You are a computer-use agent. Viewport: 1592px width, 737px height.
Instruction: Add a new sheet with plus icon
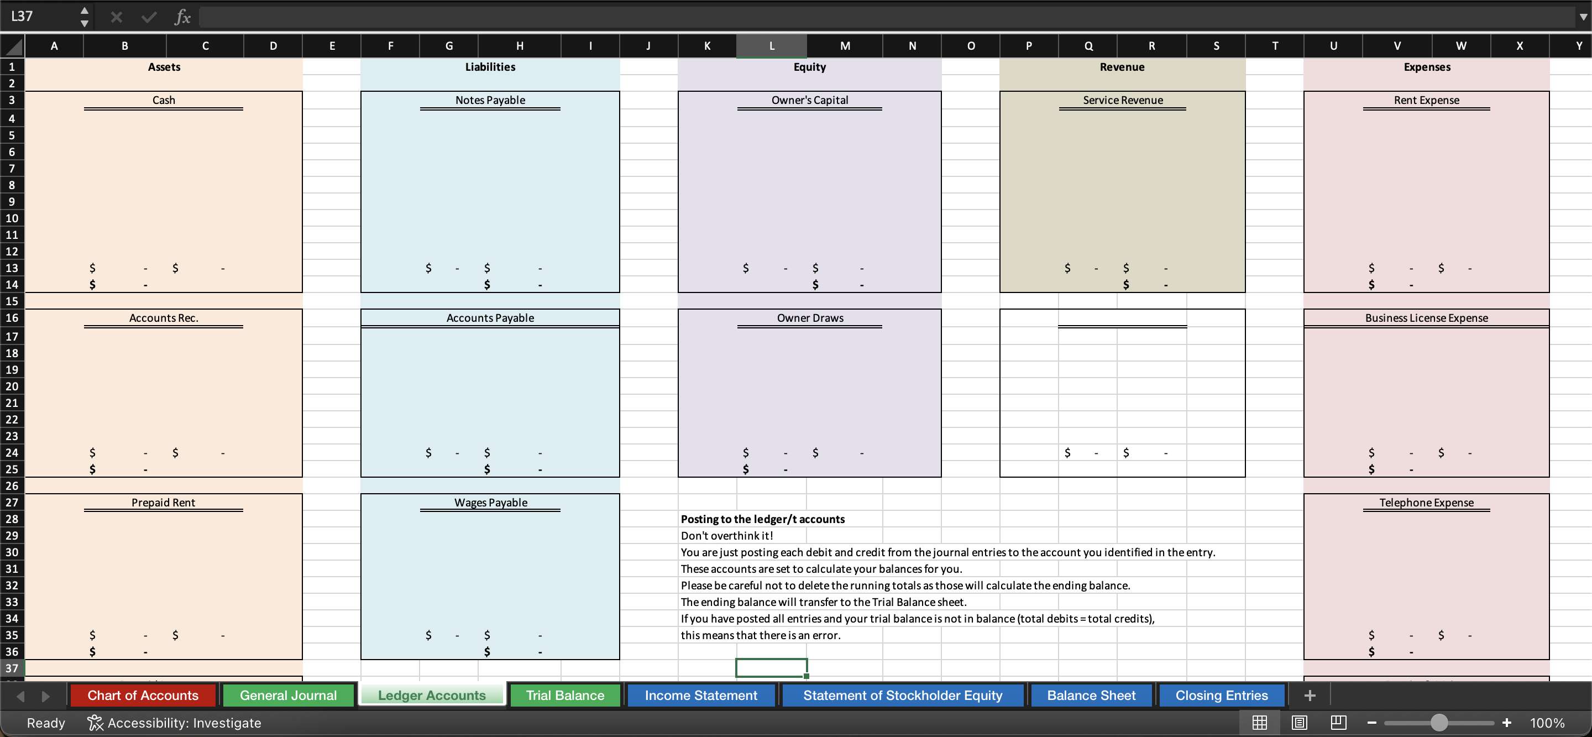coord(1310,696)
